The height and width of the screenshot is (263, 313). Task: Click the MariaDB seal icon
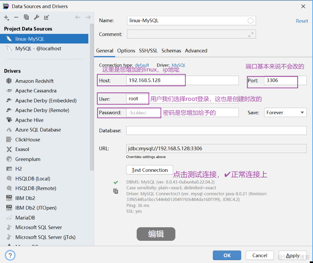9,218
